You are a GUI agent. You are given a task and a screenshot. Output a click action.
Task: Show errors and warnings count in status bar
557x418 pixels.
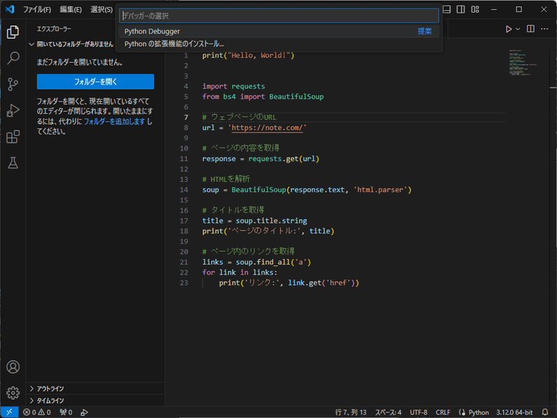(37, 412)
